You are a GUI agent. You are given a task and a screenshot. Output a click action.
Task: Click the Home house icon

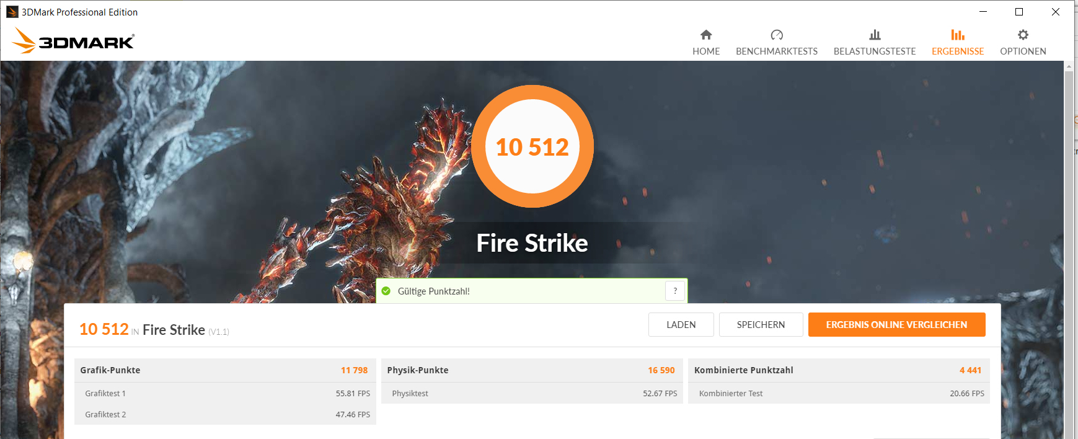(x=706, y=35)
